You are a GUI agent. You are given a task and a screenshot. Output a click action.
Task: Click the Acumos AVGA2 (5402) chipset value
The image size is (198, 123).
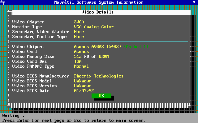[x=97, y=47]
